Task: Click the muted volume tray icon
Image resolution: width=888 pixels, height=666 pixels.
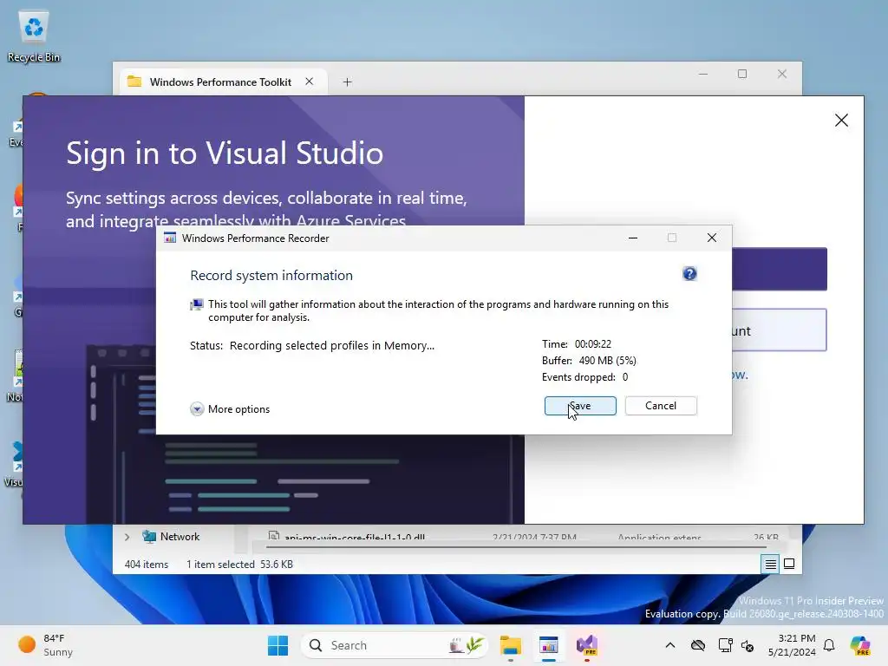Action: pos(748,645)
